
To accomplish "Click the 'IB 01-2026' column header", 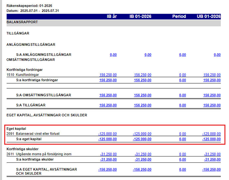I will (140, 17).
